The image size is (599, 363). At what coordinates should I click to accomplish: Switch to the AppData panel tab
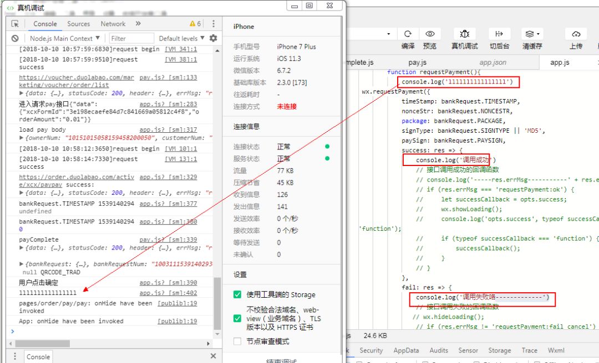coord(406,350)
